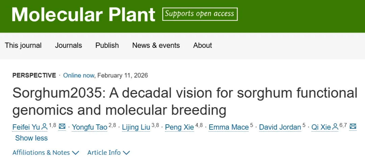The height and width of the screenshot is (158, 365).
Task: Open author David Jordan's details
Action: [x=280, y=127]
